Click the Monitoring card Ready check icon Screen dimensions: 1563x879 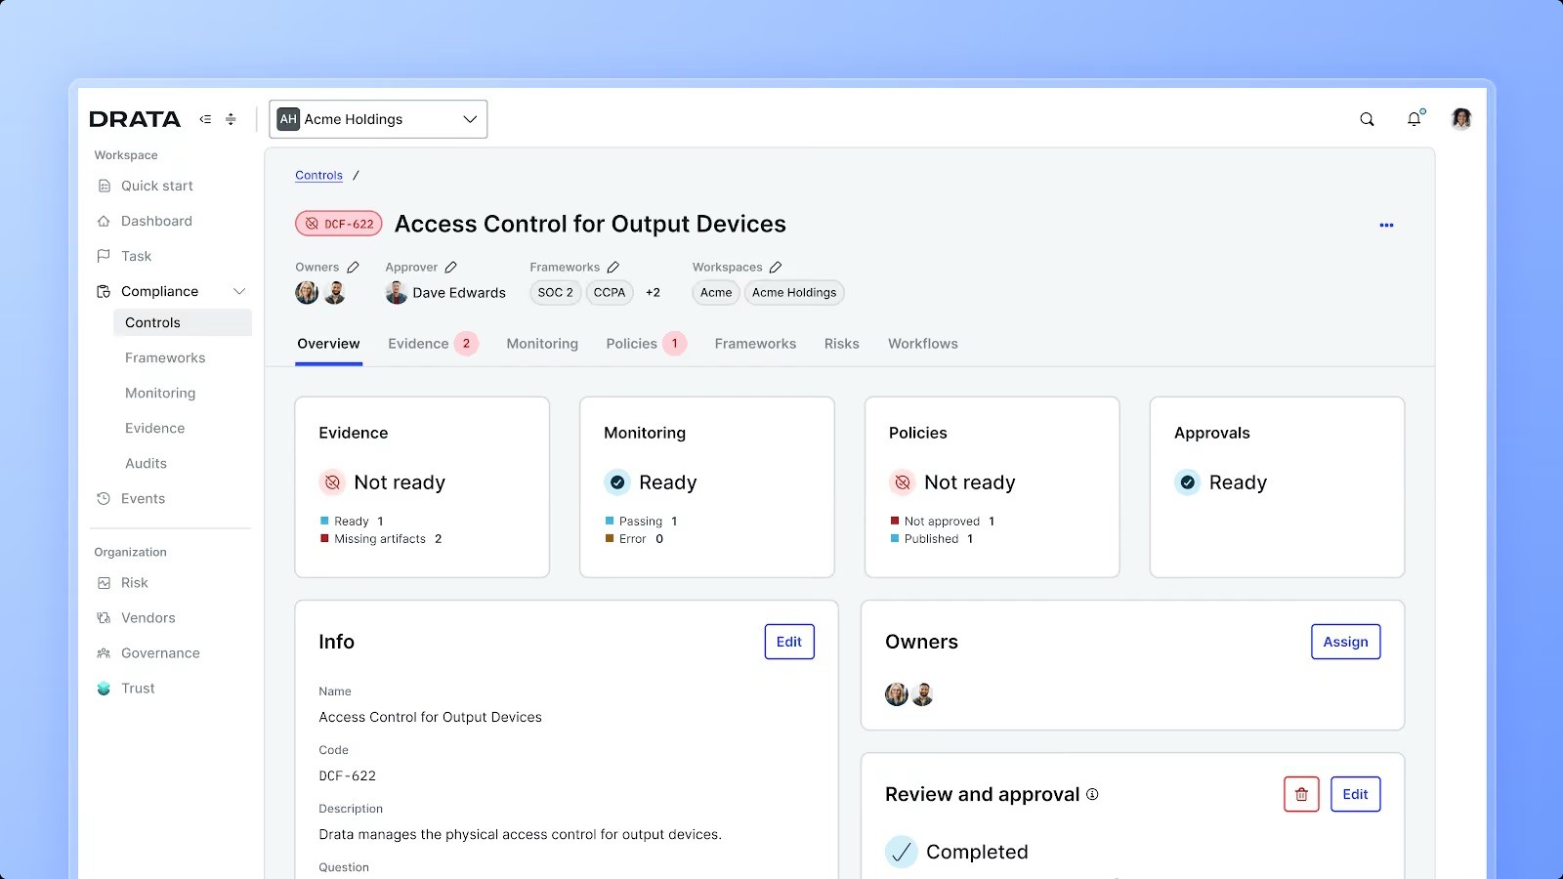(617, 482)
